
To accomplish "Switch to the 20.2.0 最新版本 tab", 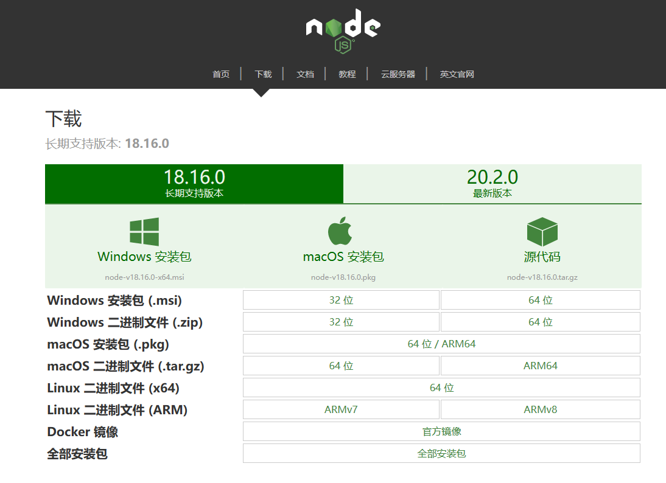I will (492, 182).
